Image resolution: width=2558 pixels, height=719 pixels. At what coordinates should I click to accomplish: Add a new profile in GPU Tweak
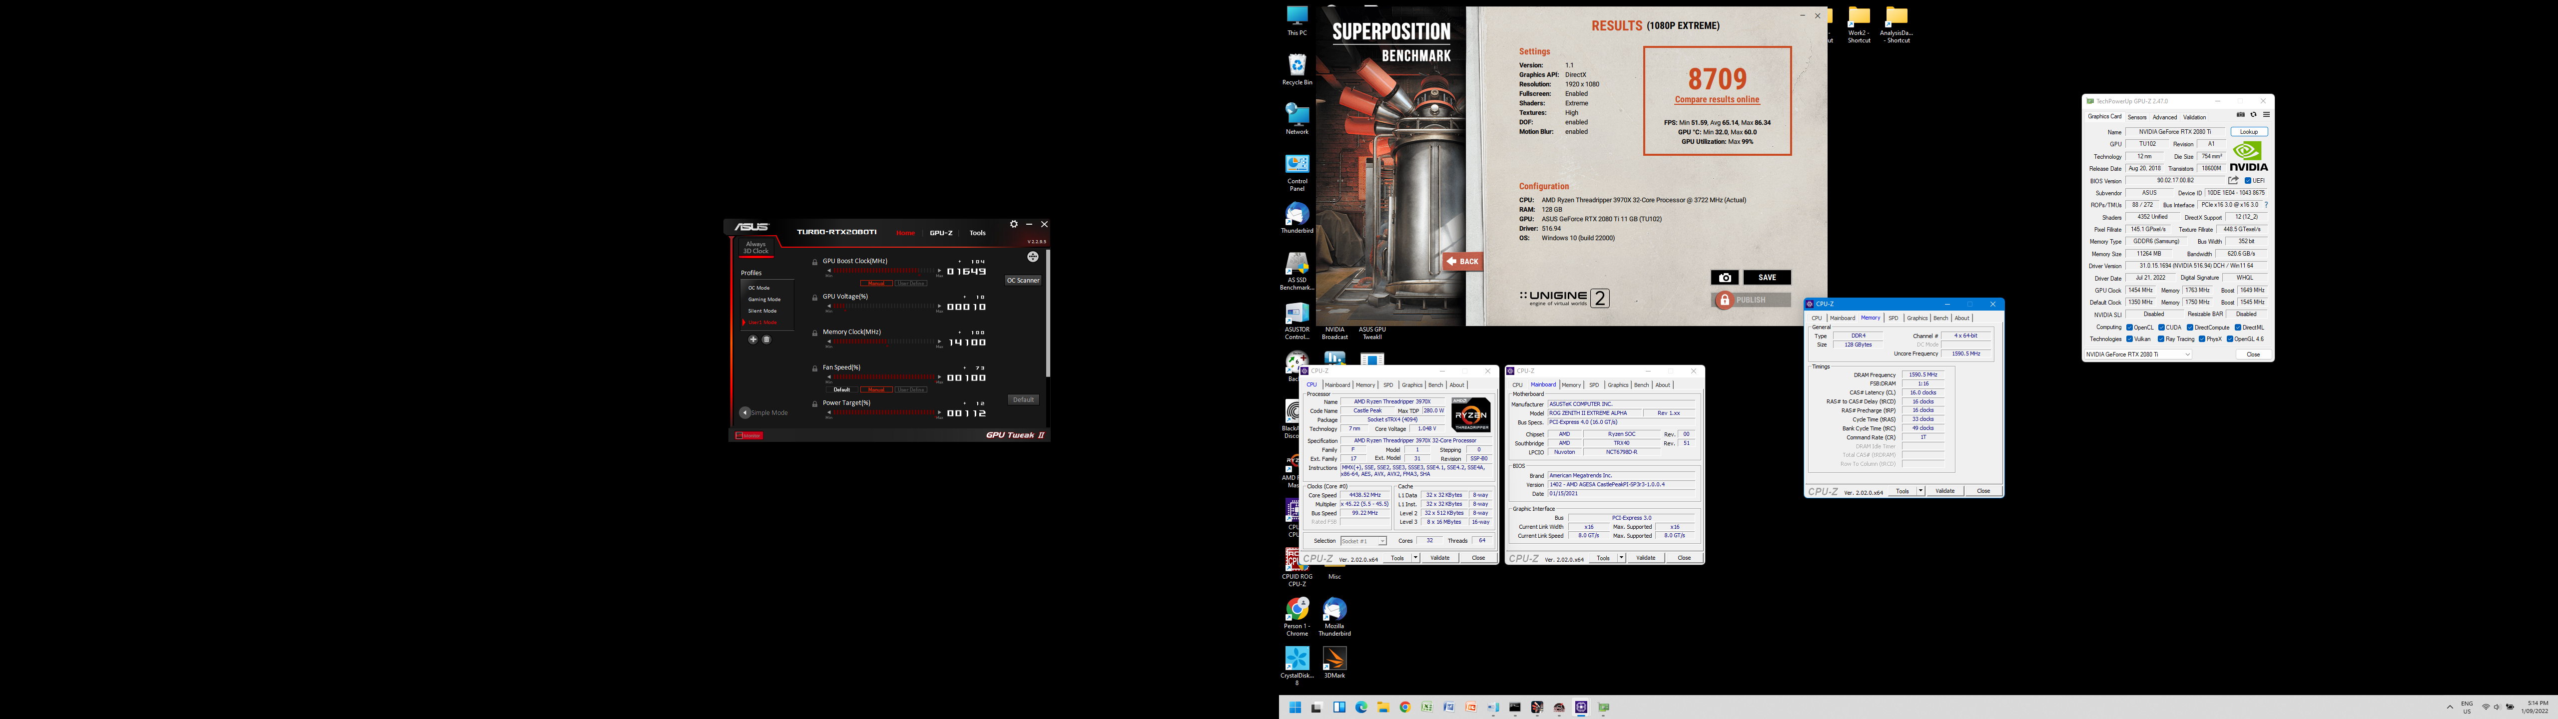754,340
